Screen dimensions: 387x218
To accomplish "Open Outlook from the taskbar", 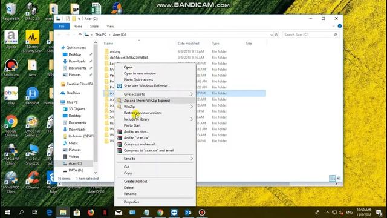I will pyautogui.click(x=188, y=213).
